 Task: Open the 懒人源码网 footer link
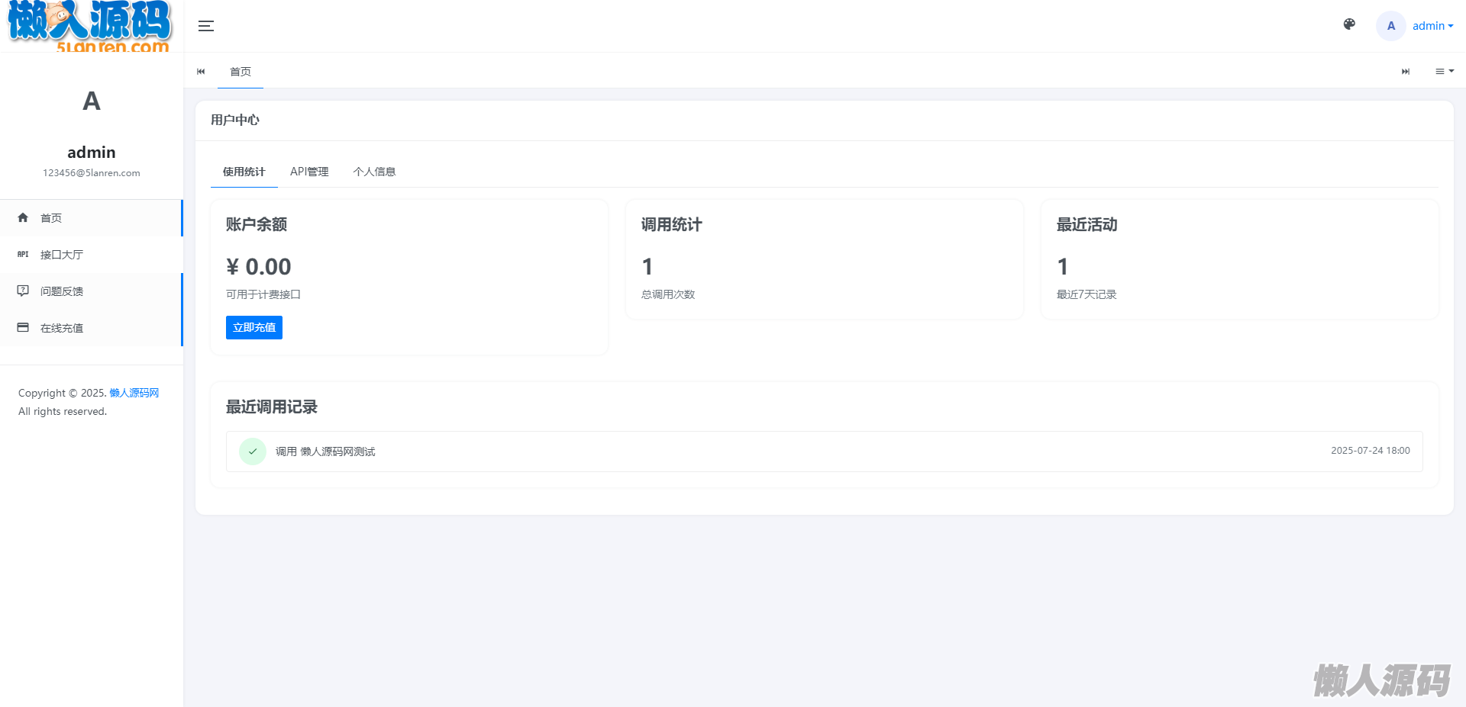tap(134, 393)
